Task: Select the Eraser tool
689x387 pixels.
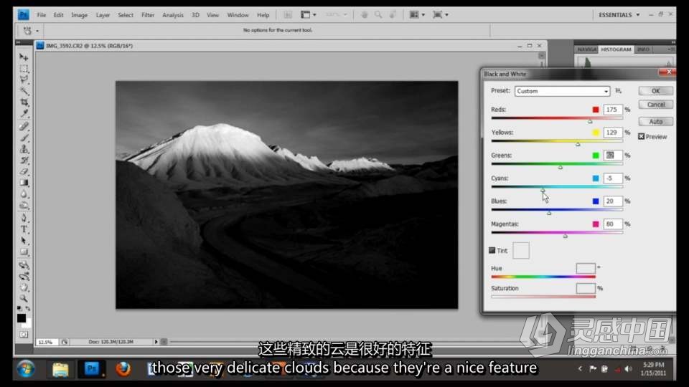Action: (x=24, y=171)
